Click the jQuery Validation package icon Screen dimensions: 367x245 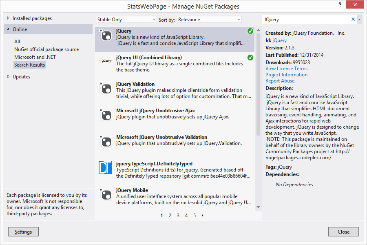click(x=105, y=88)
